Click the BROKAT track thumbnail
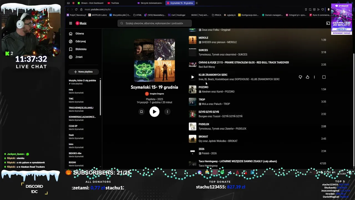 point(192,139)
